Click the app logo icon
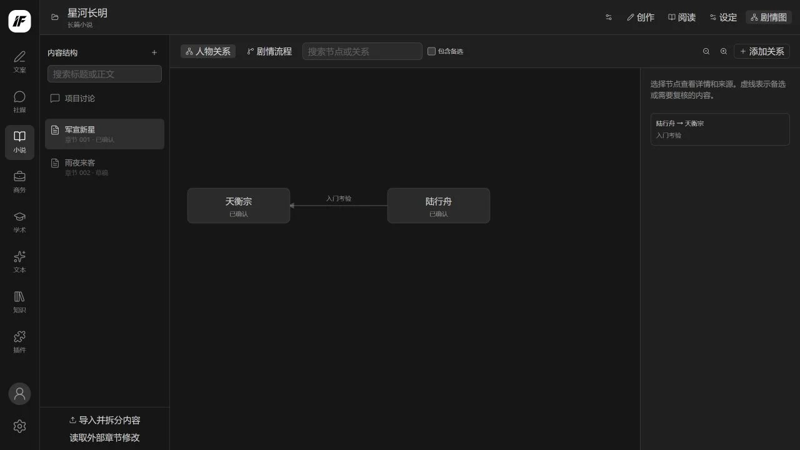 coord(19,21)
